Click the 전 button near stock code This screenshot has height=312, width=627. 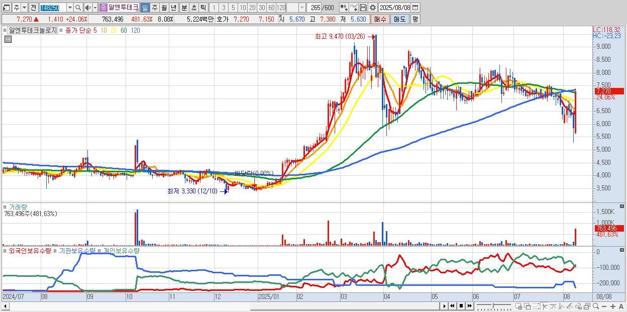(x=34, y=8)
